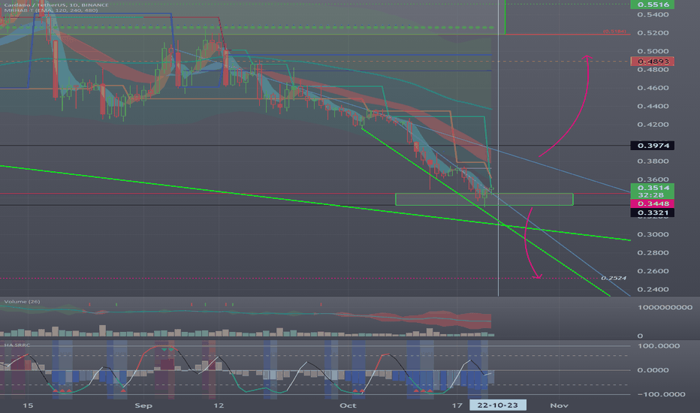Click the green 0.5516 price label

point(652,5)
